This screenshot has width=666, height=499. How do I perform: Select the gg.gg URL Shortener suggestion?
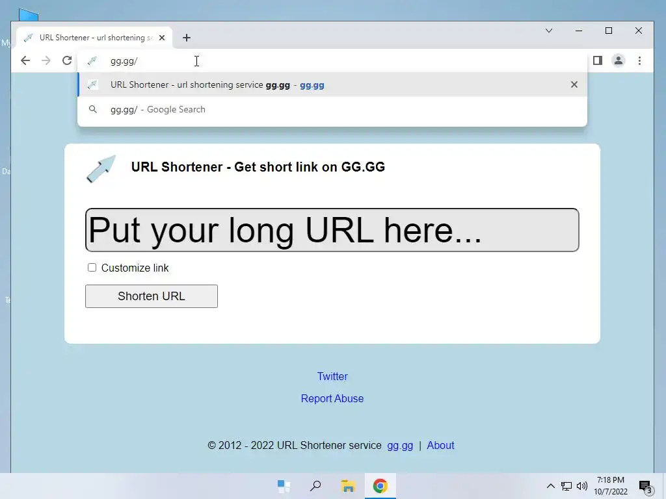(332, 84)
